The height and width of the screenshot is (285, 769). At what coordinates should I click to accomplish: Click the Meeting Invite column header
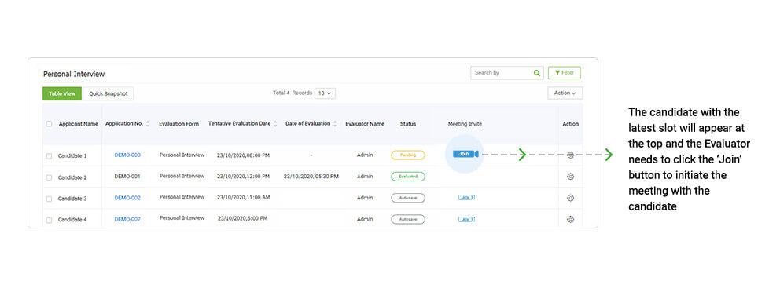pos(465,124)
